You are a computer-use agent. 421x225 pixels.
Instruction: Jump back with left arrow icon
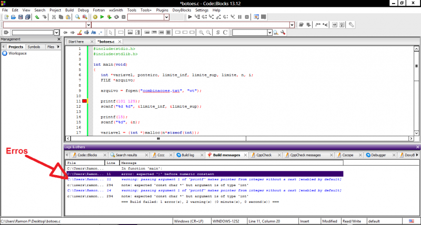tap(65, 33)
